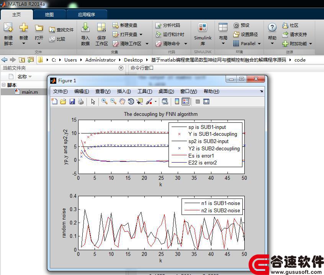Expand Clear Workspace (清除工作区) dropdown arrow

click(x=147, y=44)
